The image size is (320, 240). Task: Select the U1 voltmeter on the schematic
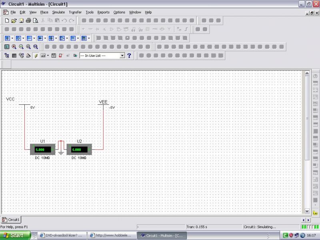(43, 149)
